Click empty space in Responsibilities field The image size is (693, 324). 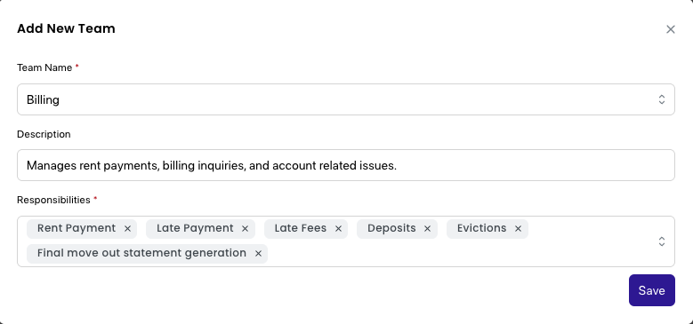click(x=460, y=254)
